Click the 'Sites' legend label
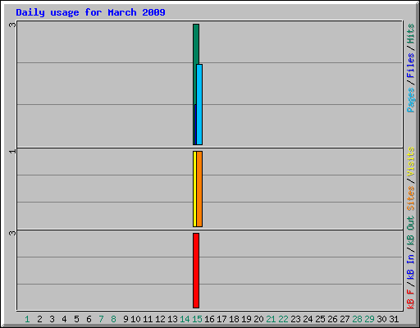Screen dimensions: 420x328 click(410, 198)
